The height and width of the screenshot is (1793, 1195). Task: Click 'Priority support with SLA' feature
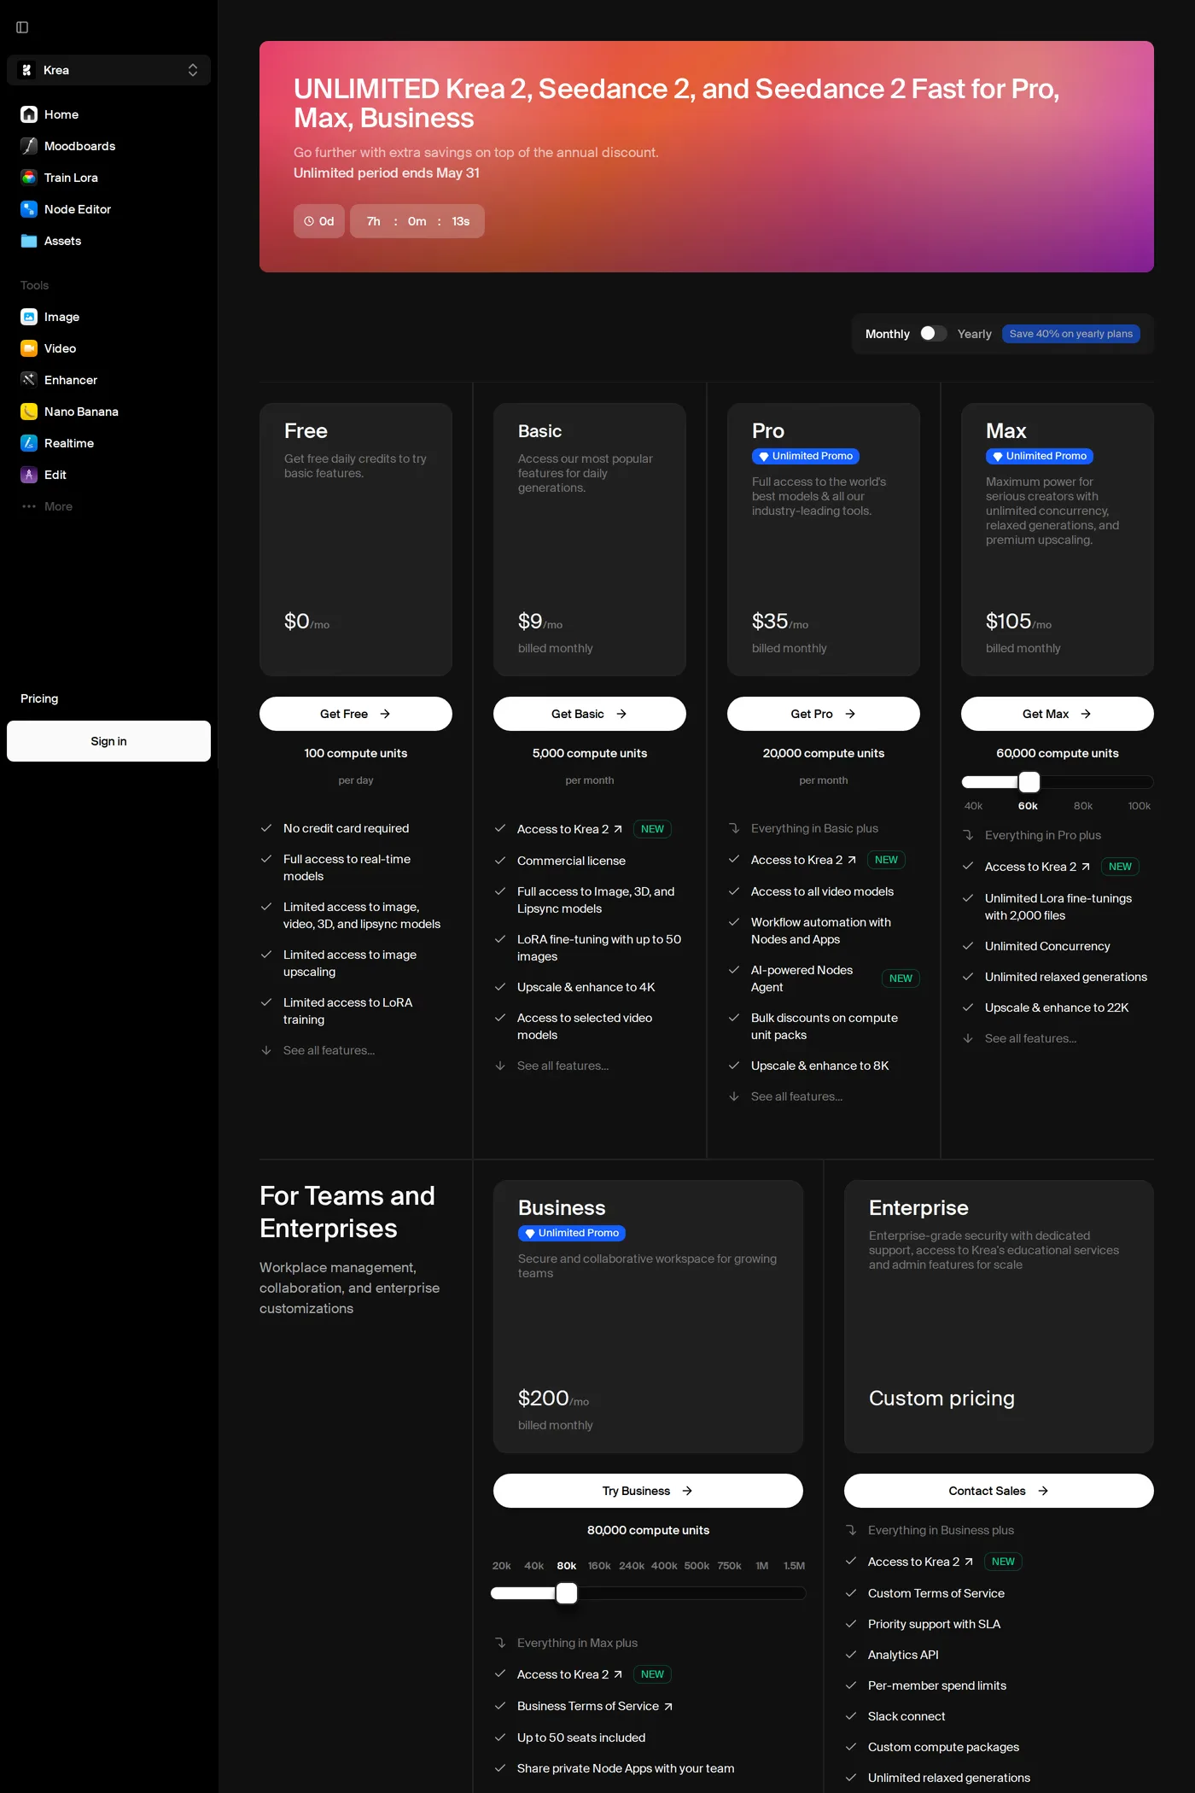point(934,1624)
